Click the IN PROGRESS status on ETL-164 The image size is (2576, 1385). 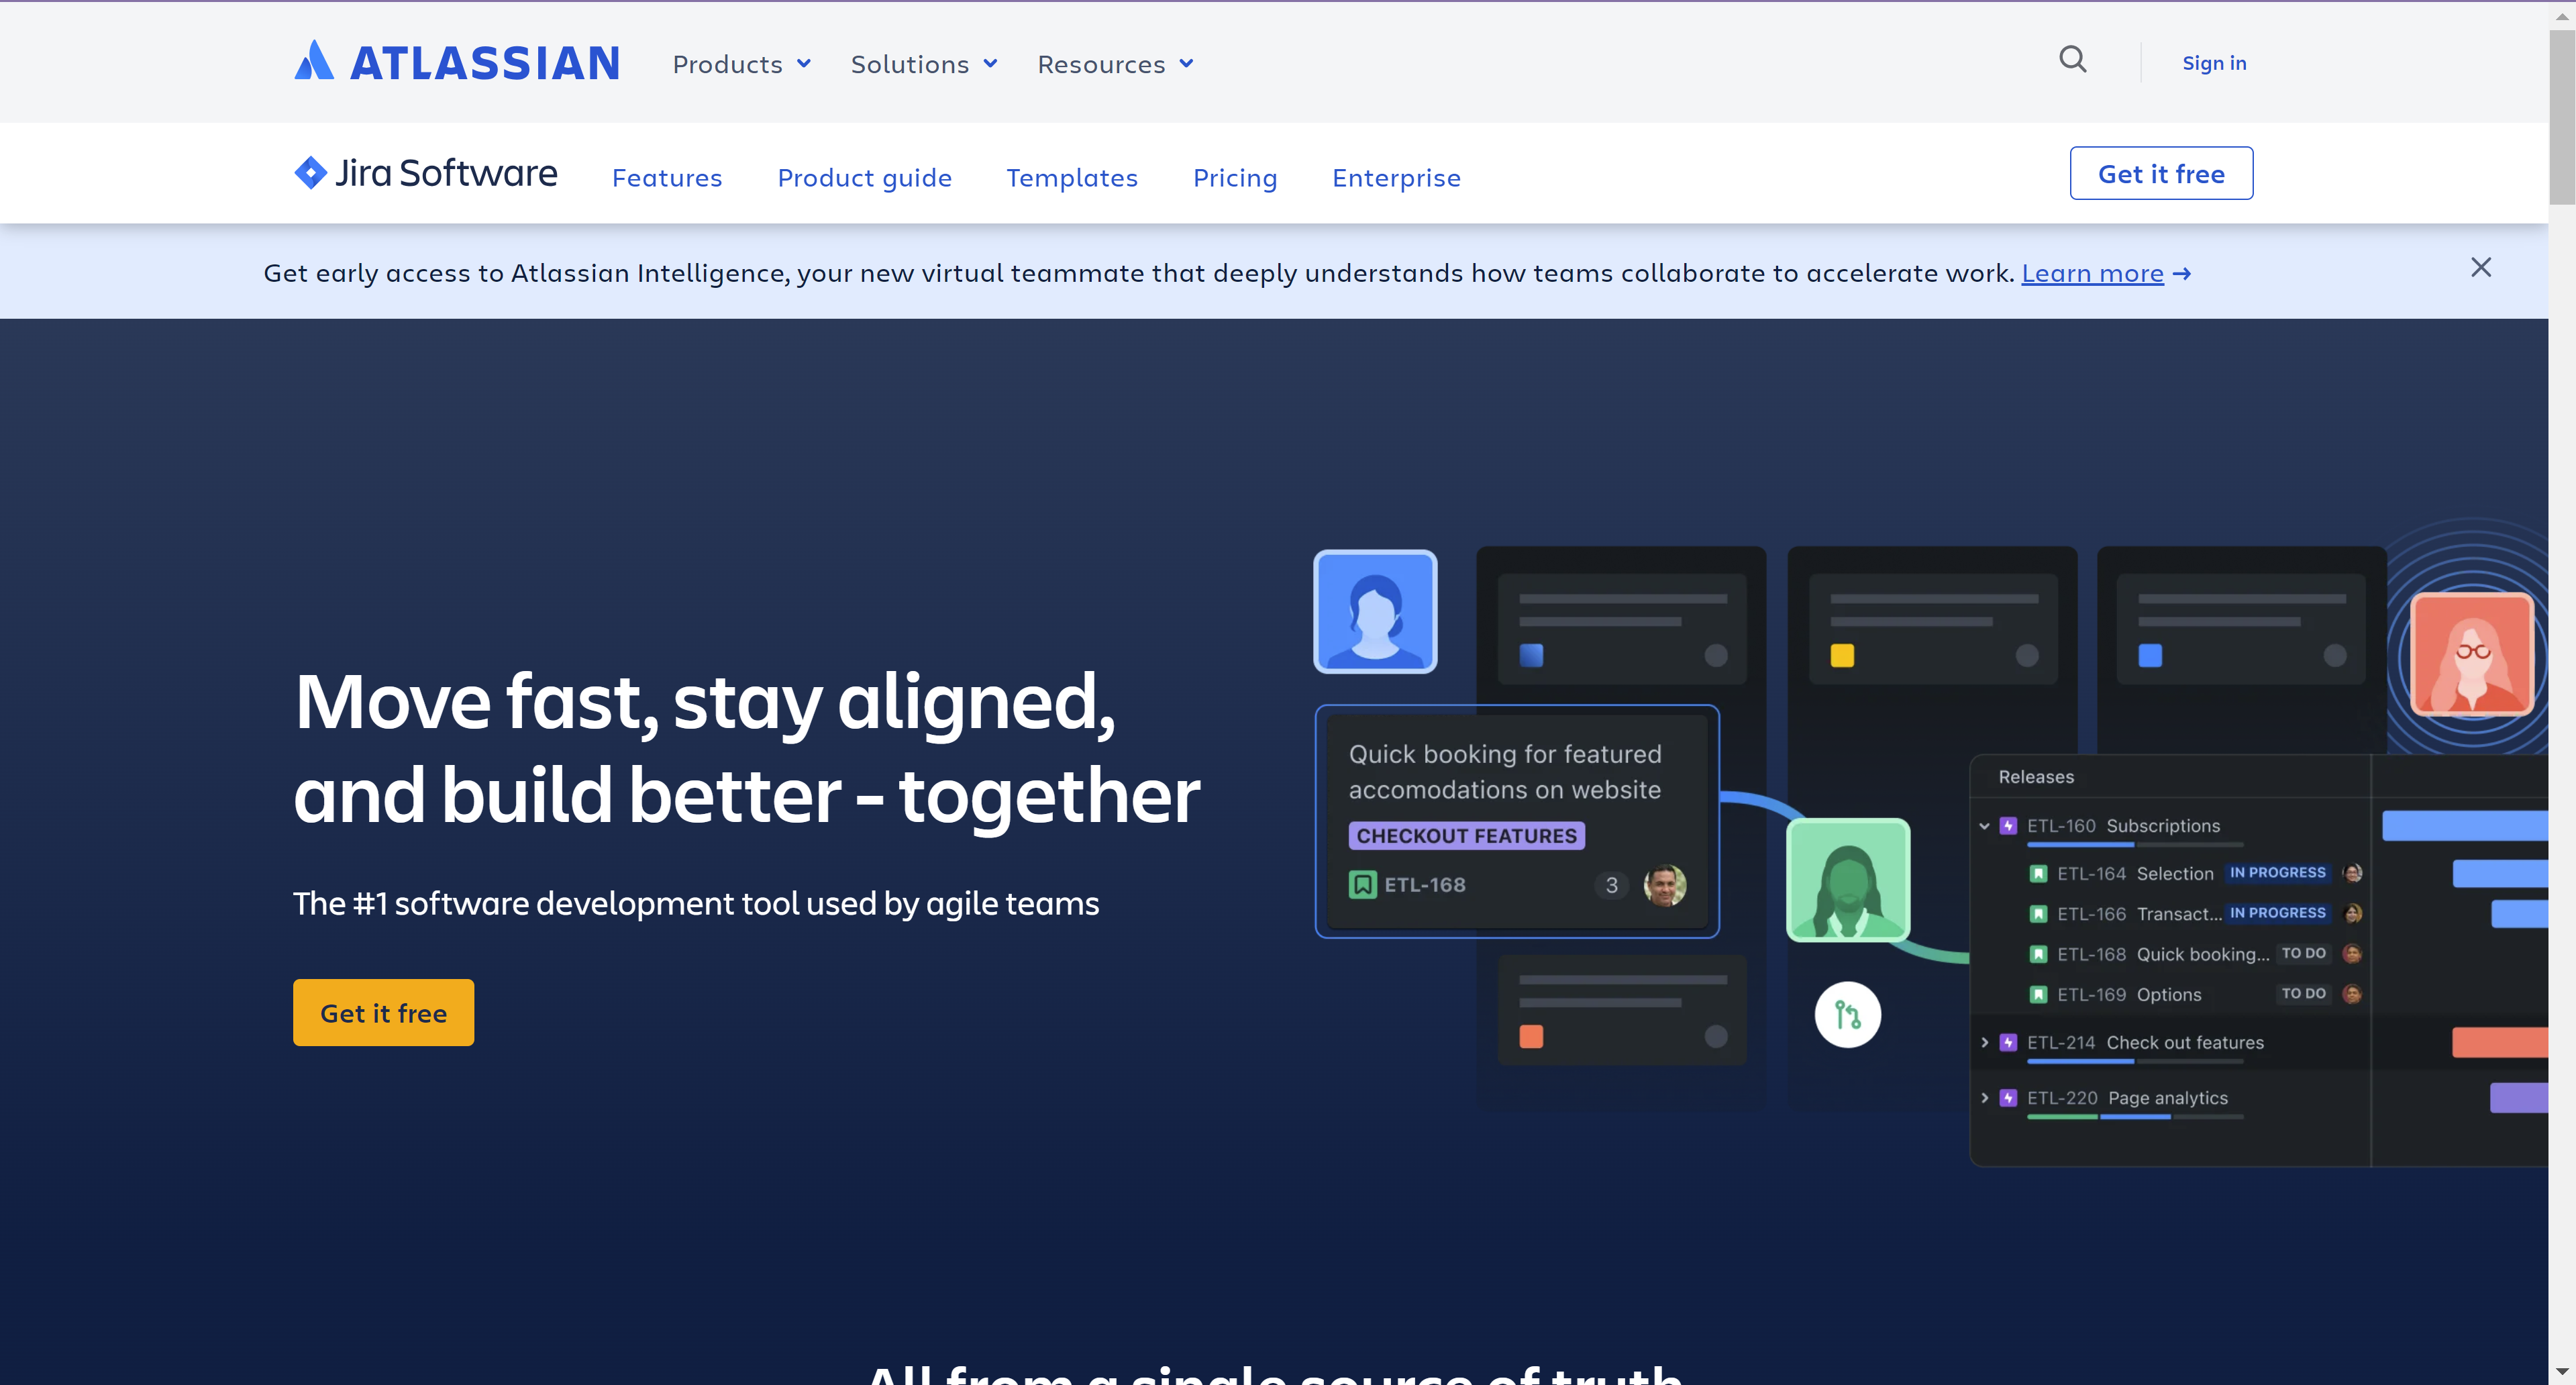(x=2277, y=873)
